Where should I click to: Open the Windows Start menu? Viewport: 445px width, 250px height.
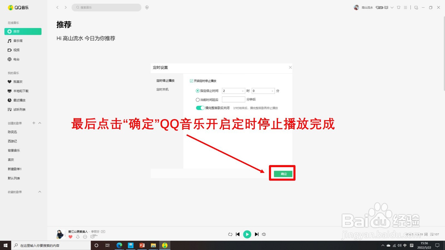click(x=6, y=246)
